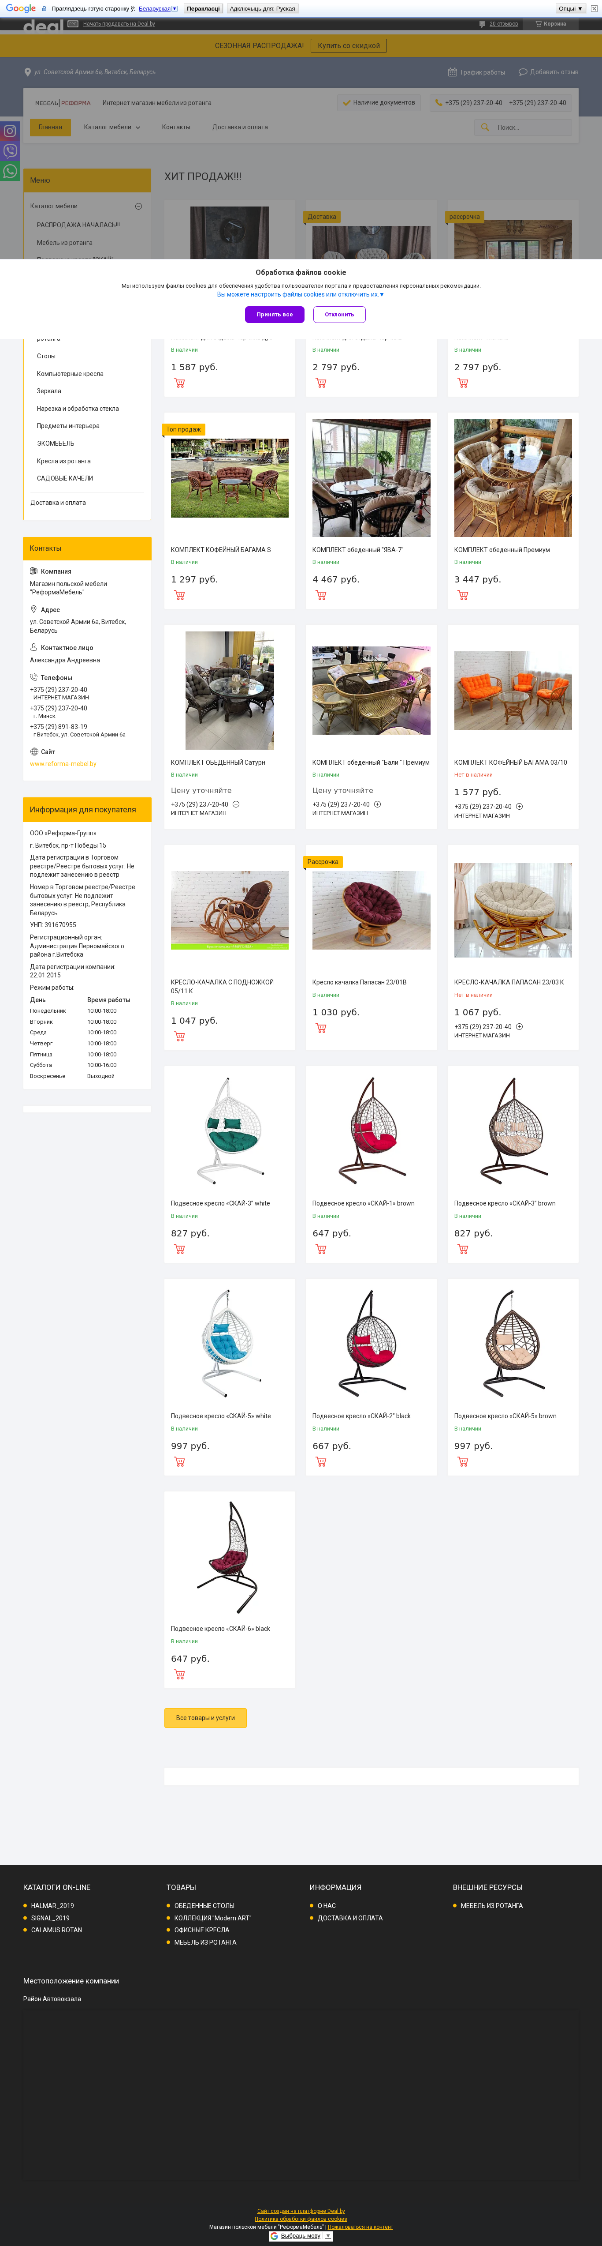Image resolution: width=602 pixels, height=2246 pixels.
Task: Add Кресло качалка Папасан 23/01B to cart
Action: pos(320,1028)
